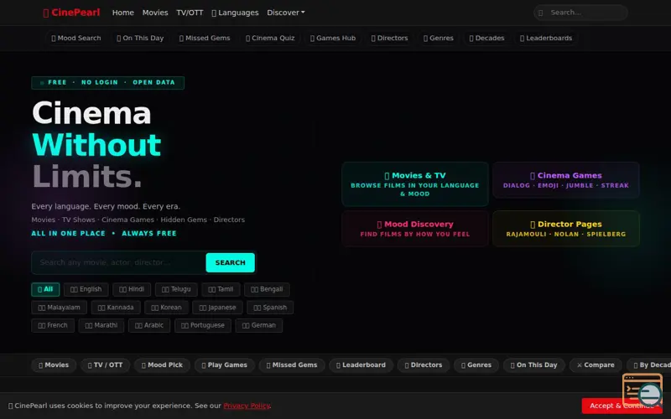The width and height of the screenshot is (671, 419).
Task: Open the Movies & TV card
Action: click(415, 184)
